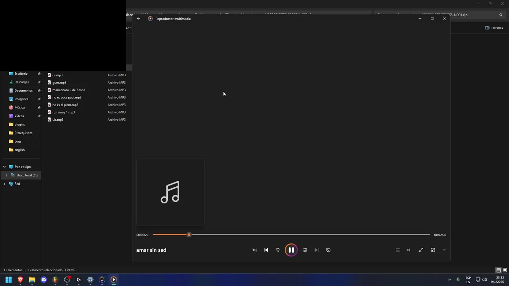The height and width of the screenshot is (286, 509).
Task: Open the english folder in sidebar
Action: [x=19, y=150]
